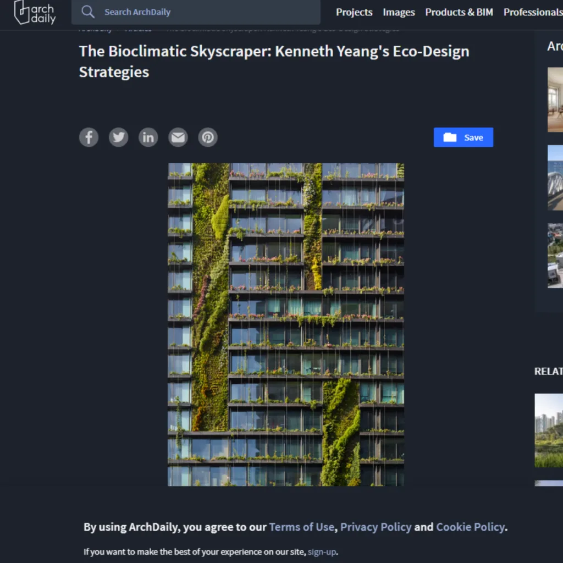Screen dimensions: 563x563
Task: Open Products & BIM in navigation
Action: coord(459,12)
